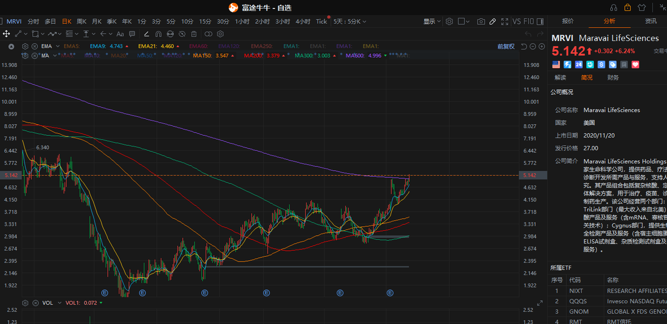Click the first earnings E marker
Screen dimensions: 667x324
click(x=104, y=292)
